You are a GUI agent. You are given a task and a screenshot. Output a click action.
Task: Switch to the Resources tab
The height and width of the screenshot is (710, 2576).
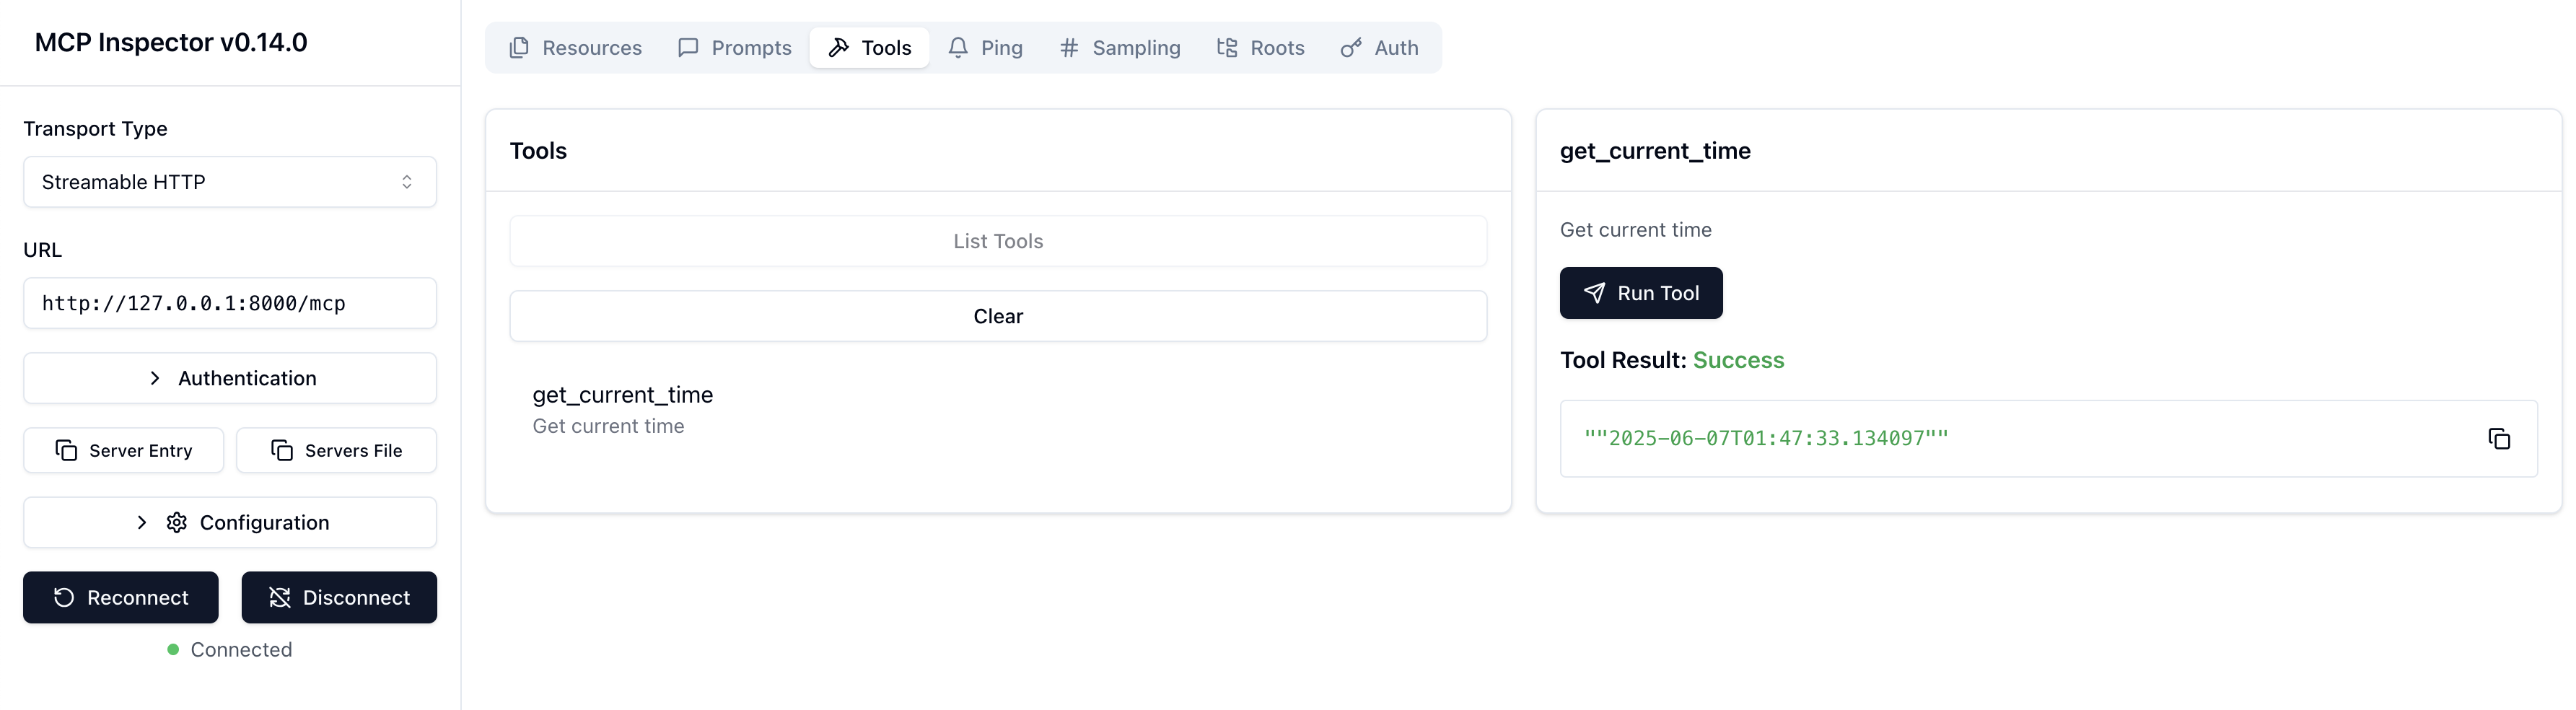[x=576, y=48]
